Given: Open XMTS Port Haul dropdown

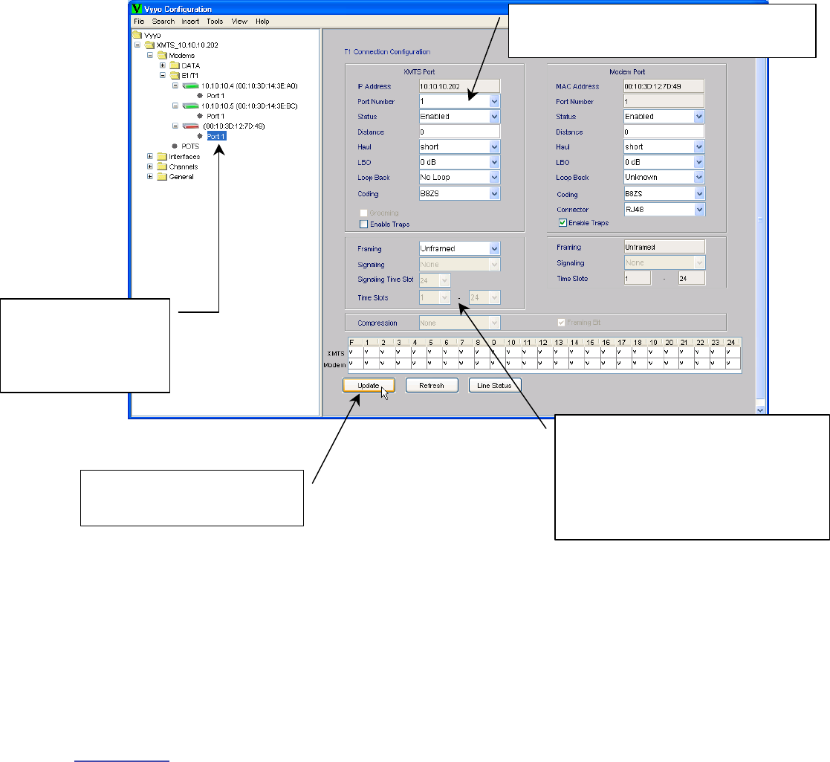Looking at the screenshot, I should coord(494,146).
